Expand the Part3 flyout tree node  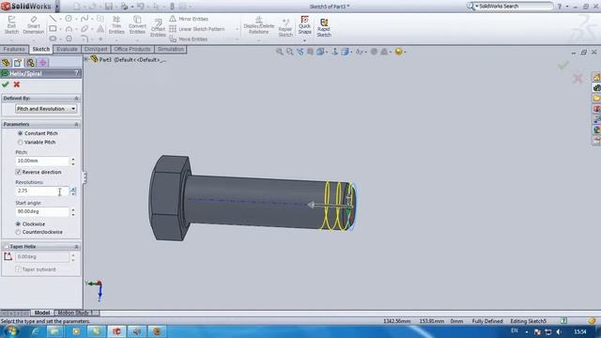[86, 59]
